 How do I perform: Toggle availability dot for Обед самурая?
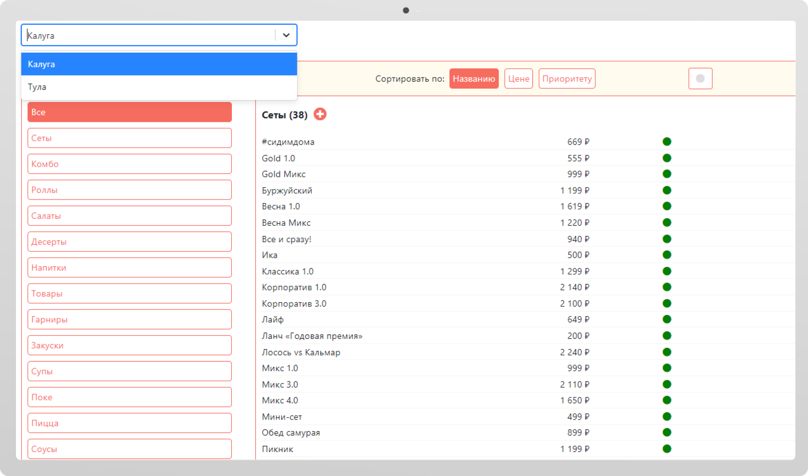(667, 433)
